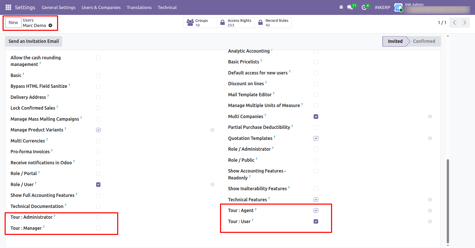Toggle the Role / Administrator checkbox
The width and height of the screenshot is (475, 248).
(316, 149)
